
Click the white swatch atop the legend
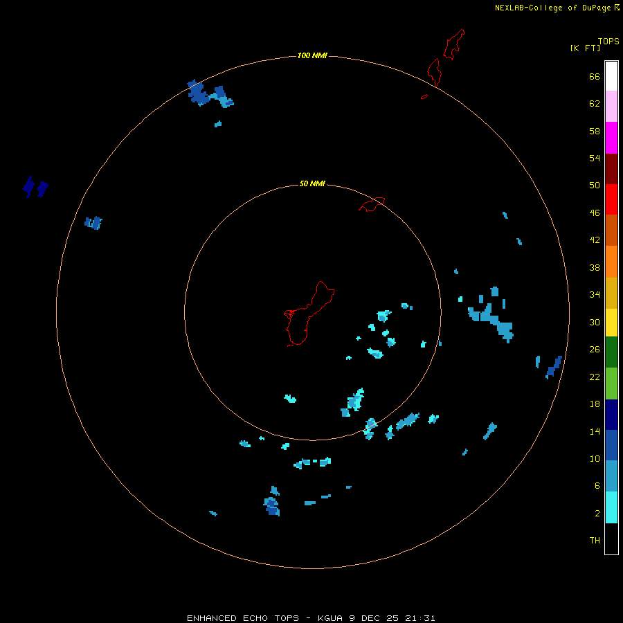(x=611, y=76)
